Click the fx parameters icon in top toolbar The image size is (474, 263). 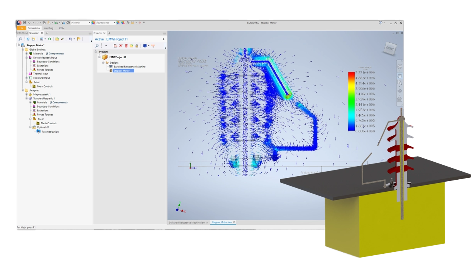coord(127,23)
